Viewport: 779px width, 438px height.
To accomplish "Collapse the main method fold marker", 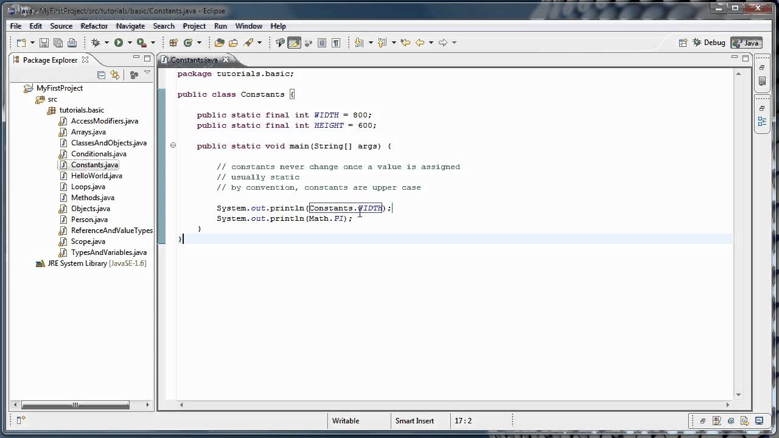I will point(173,145).
